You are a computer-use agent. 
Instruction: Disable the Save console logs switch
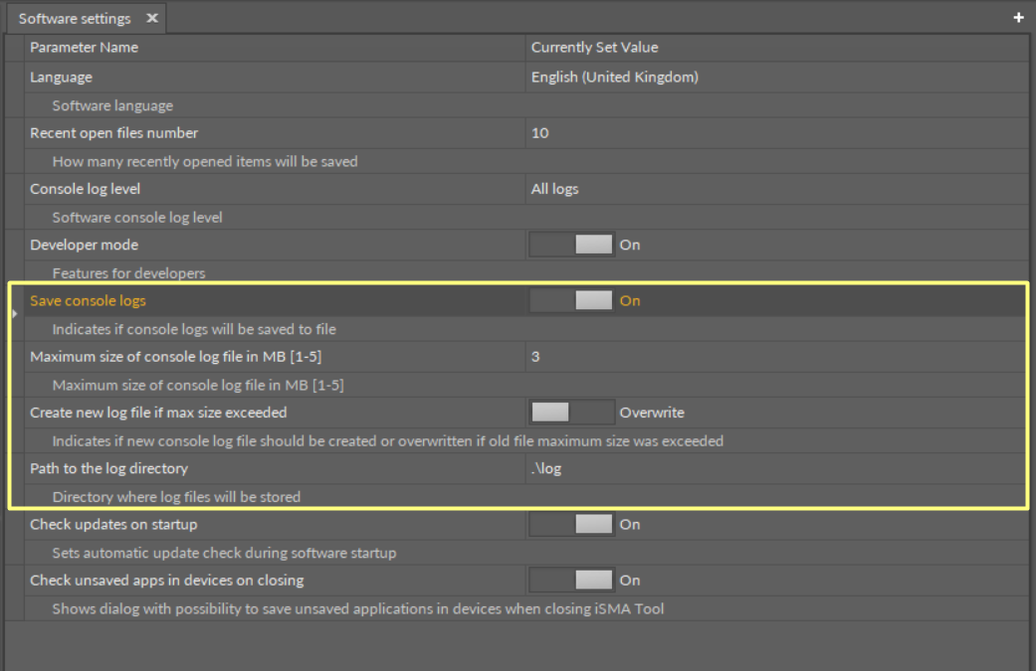(571, 300)
